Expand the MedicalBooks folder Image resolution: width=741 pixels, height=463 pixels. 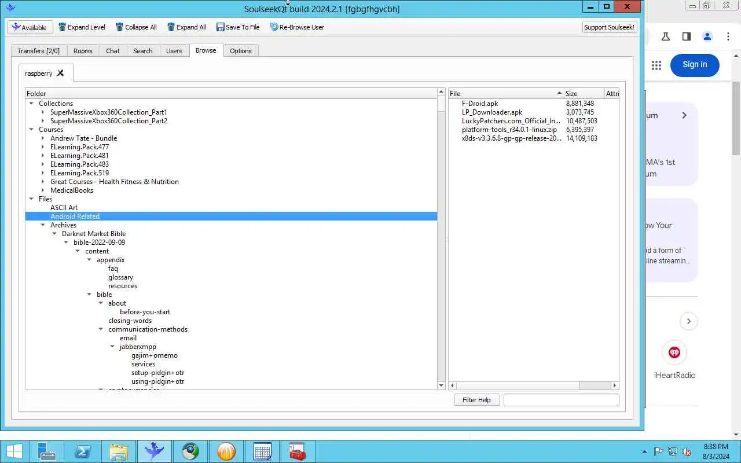pyautogui.click(x=43, y=190)
